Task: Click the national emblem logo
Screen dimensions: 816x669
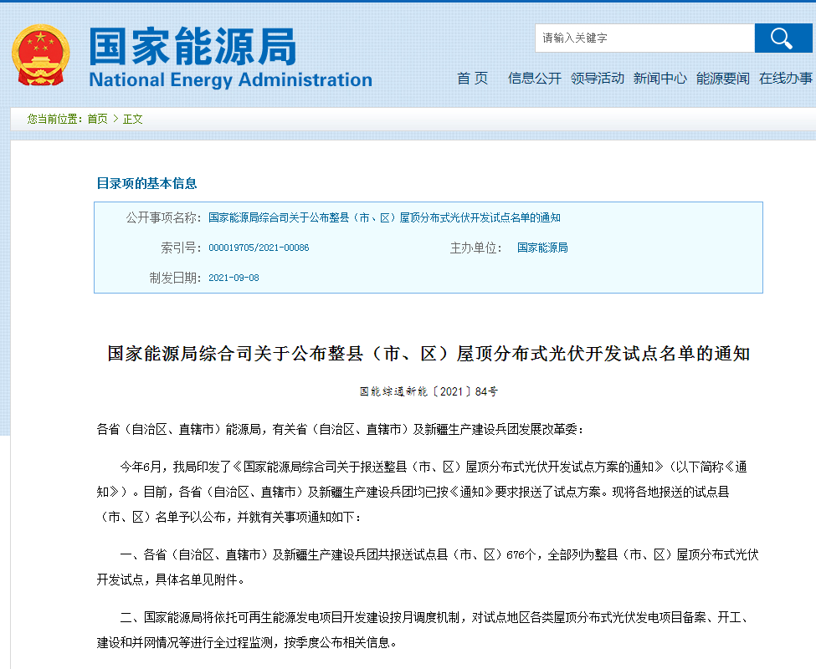Action: click(41, 55)
